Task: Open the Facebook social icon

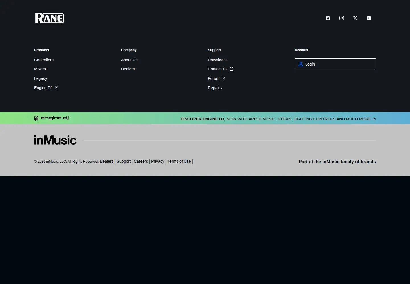Action: pos(328,18)
